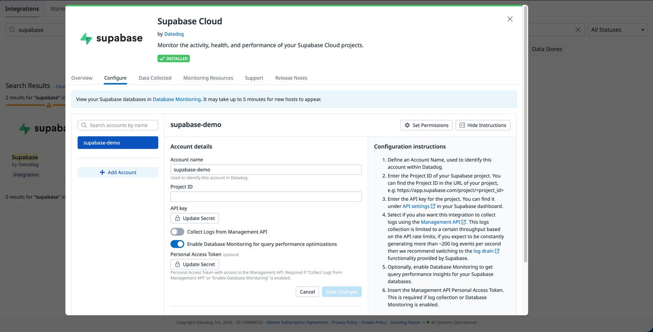The image size is (653, 332).
Task: Open the Data Collected tab
Action: pos(155,78)
